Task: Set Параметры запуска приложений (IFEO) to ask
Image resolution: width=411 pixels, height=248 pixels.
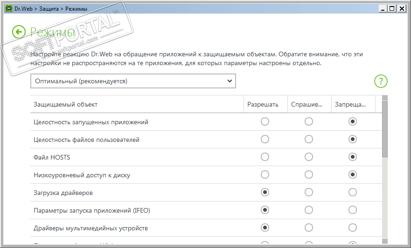Action: 308,210
